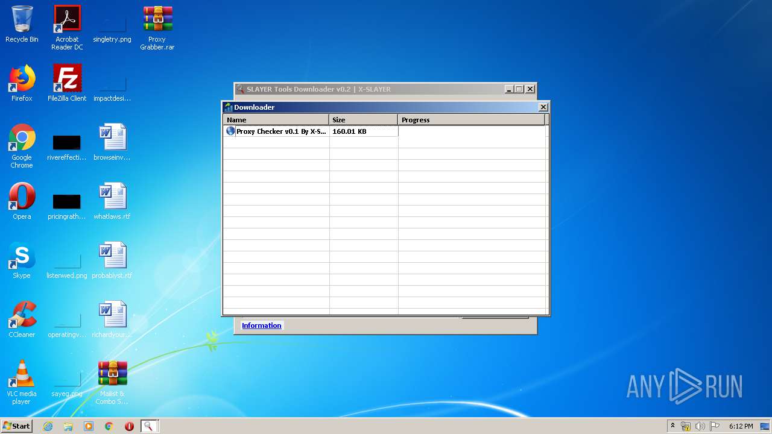Select the impactdesi… desktop file
The image size is (772, 434).
tap(112, 86)
